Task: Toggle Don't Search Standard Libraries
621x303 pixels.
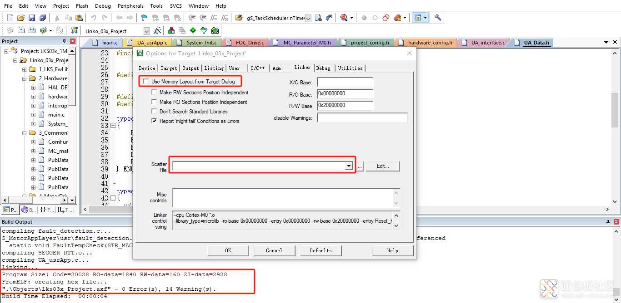Action: tap(154, 112)
